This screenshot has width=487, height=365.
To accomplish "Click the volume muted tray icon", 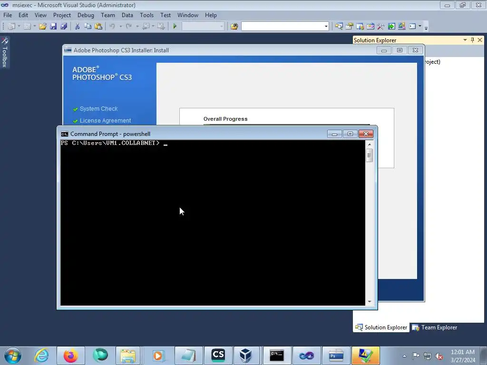I will pyautogui.click(x=439, y=356).
